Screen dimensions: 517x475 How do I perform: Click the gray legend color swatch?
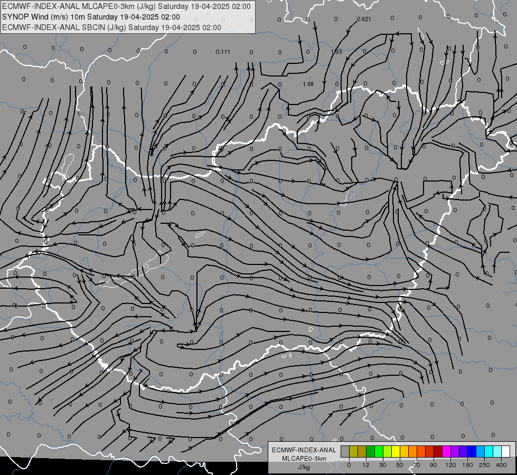[x=345, y=451]
